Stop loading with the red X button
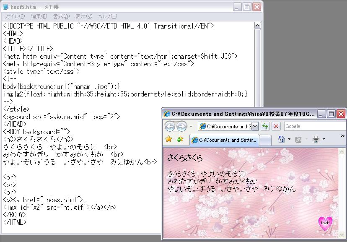This screenshot has height=242, width=347. click(x=276, y=126)
